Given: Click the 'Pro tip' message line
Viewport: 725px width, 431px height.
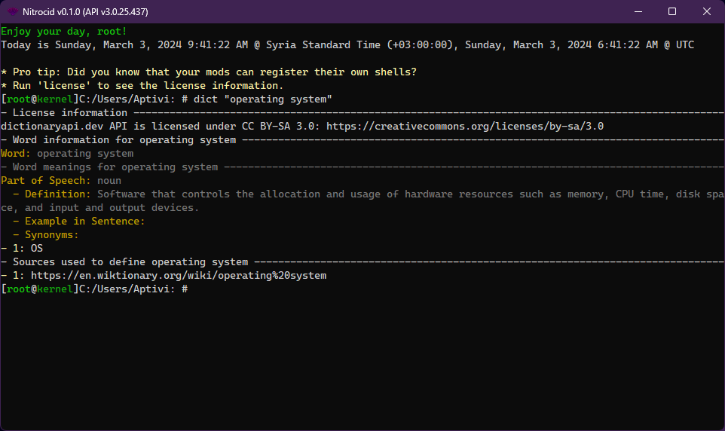Looking at the screenshot, I should (209, 72).
